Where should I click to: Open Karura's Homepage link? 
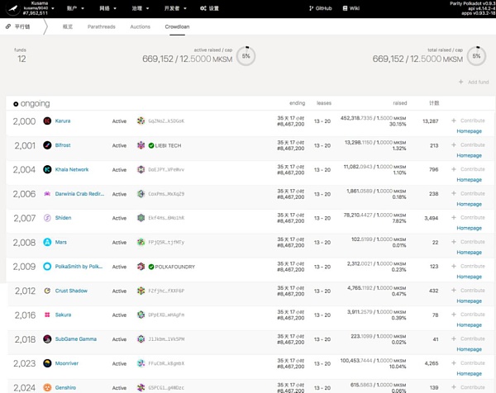point(470,130)
